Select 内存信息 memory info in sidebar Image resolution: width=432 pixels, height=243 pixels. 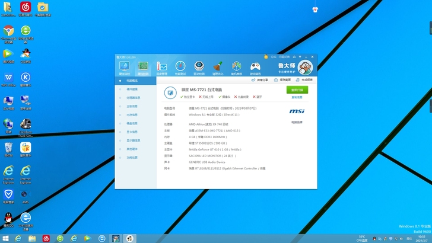[x=135, y=115]
